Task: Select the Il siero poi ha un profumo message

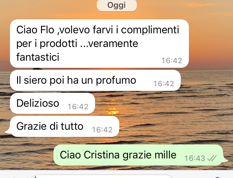Action: tap(95, 80)
